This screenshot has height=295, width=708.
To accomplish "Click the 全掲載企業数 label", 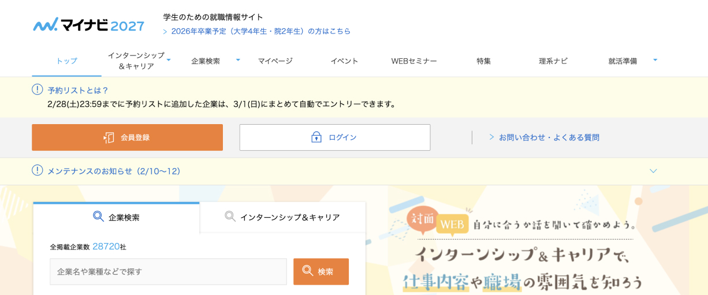I will [x=70, y=247].
